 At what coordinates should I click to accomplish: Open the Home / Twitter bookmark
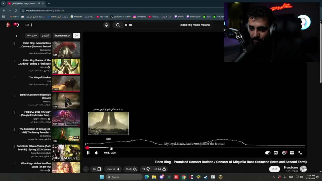coord(120,17)
